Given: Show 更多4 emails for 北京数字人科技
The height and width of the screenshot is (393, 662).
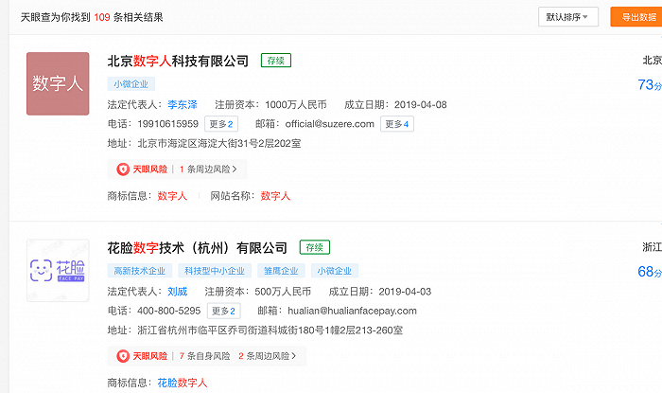Looking at the screenshot, I should 397,124.
